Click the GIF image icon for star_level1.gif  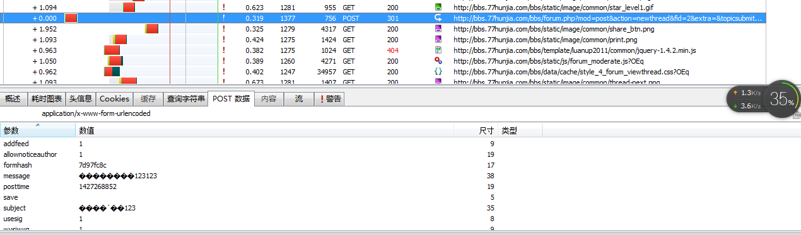pos(438,8)
